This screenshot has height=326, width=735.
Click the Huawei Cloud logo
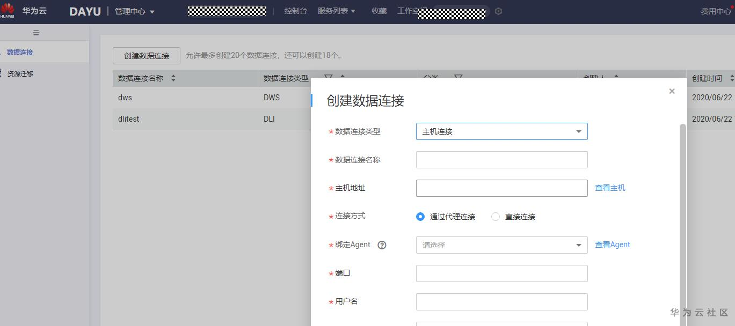point(8,10)
